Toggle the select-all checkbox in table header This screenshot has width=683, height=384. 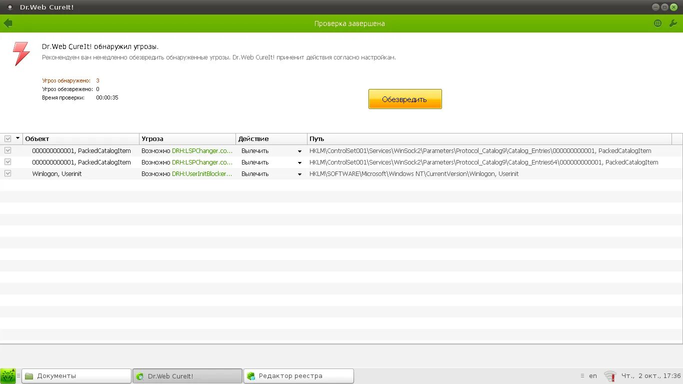[x=7, y=138]
